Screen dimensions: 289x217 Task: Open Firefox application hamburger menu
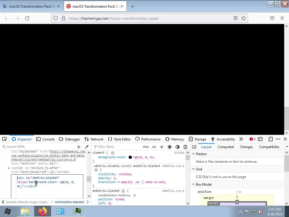click(282, 18)
